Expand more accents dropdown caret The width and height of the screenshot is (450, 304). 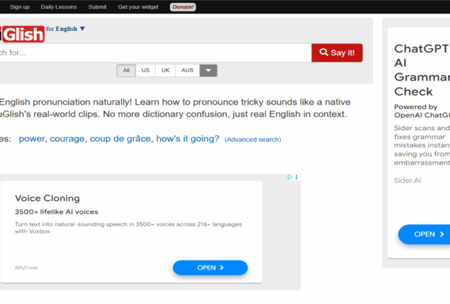209,71
